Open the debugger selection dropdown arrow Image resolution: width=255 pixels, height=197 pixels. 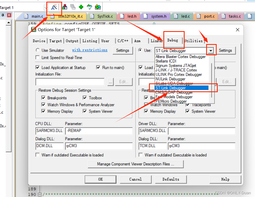(x=210, y=50)
